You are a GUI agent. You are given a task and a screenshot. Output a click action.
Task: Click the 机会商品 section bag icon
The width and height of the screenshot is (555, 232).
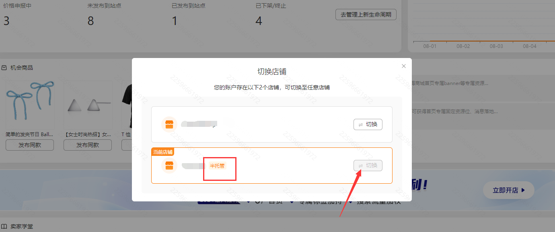tap(4, 68)
